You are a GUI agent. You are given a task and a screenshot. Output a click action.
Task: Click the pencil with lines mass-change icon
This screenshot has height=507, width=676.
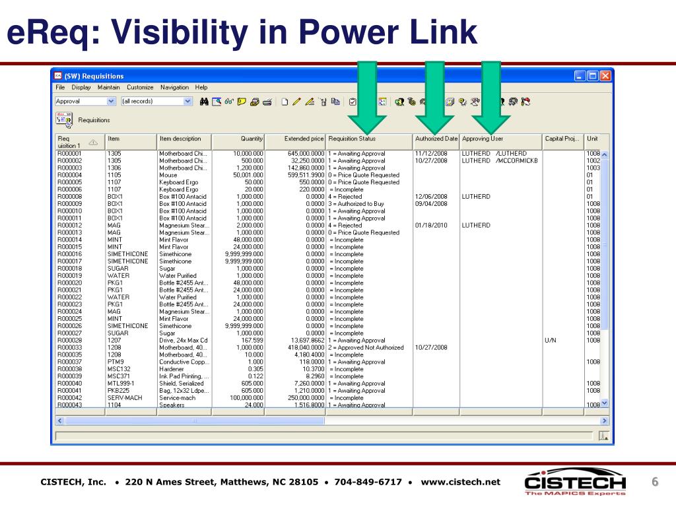pos(309,102)
